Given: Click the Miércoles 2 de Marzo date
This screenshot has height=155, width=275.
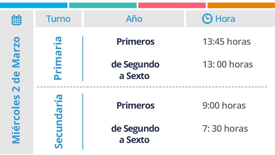Looking at the screenshot, I should point(16,90).
